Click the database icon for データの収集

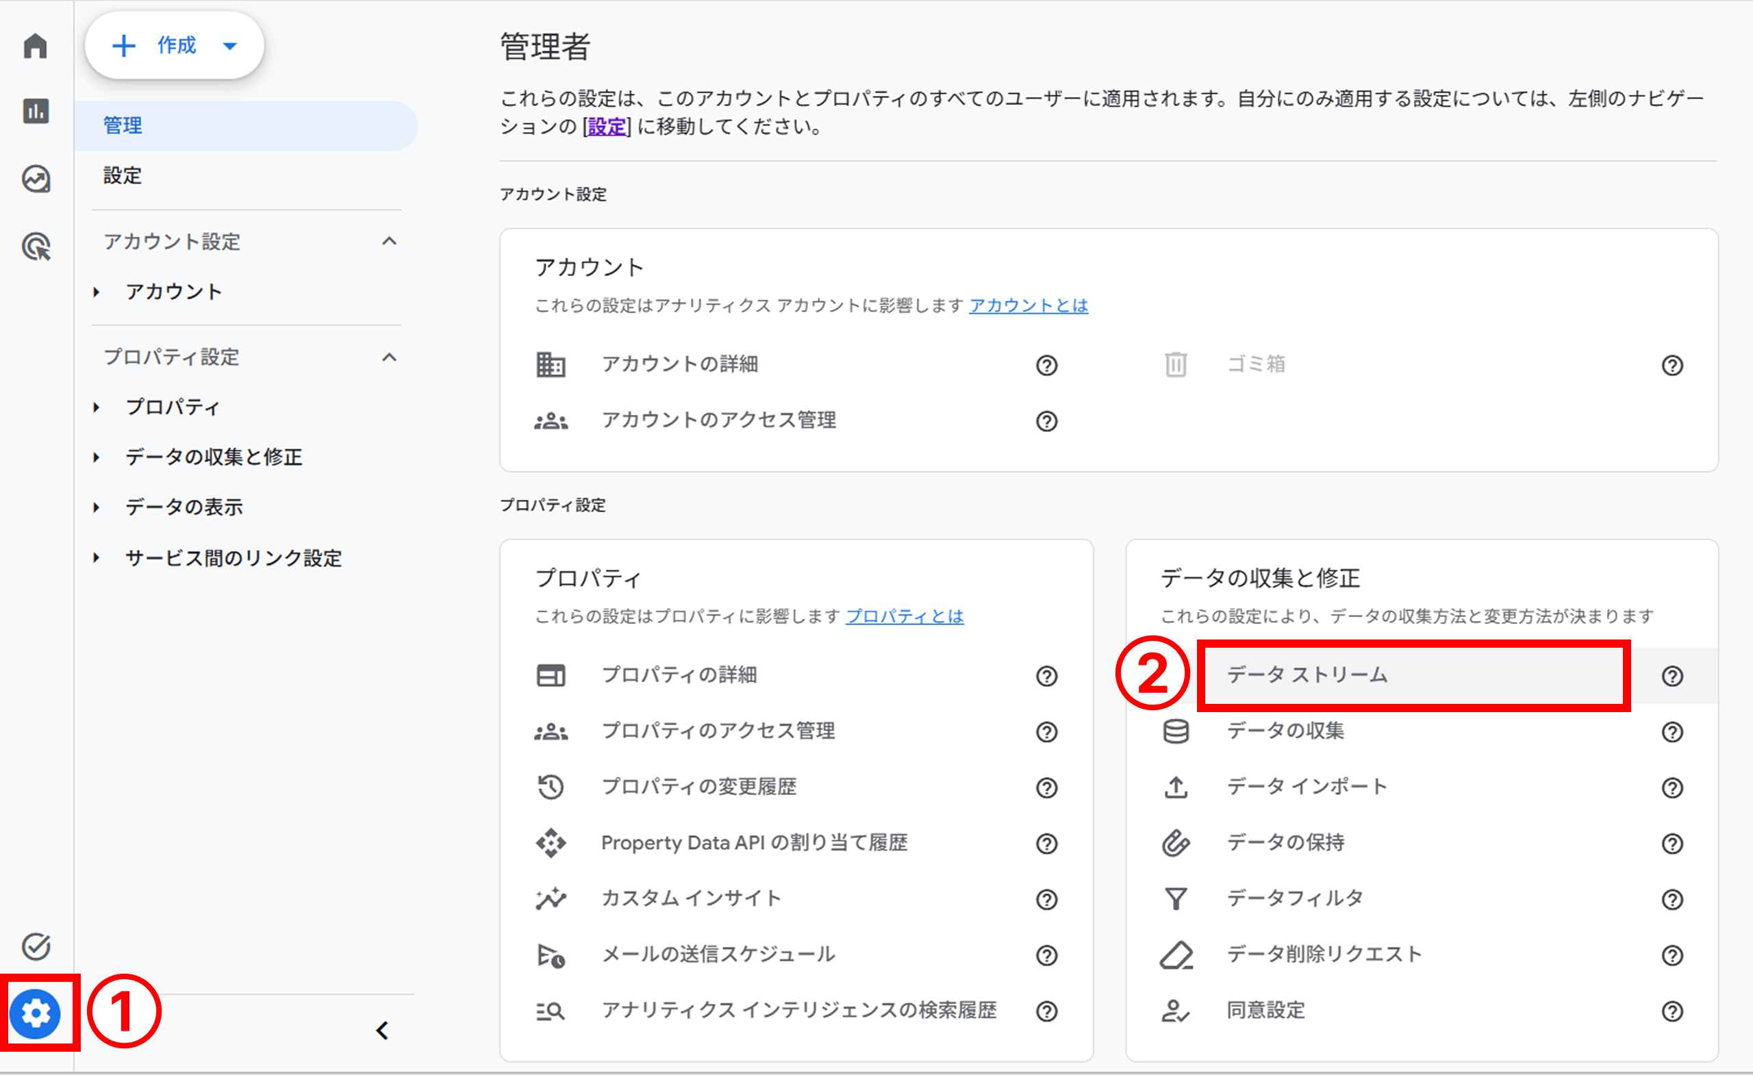[1176, 732]
